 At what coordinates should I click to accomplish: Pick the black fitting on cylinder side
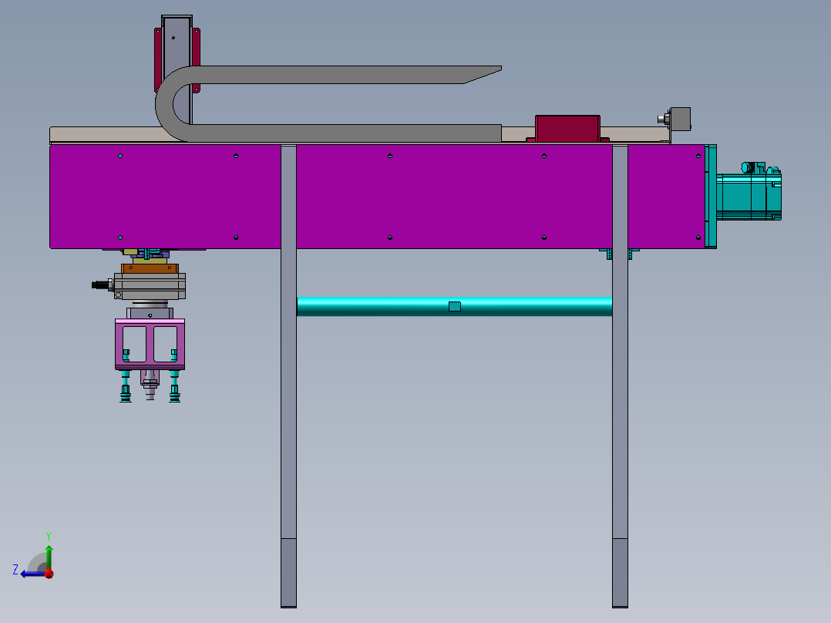(x=102, y=285)
